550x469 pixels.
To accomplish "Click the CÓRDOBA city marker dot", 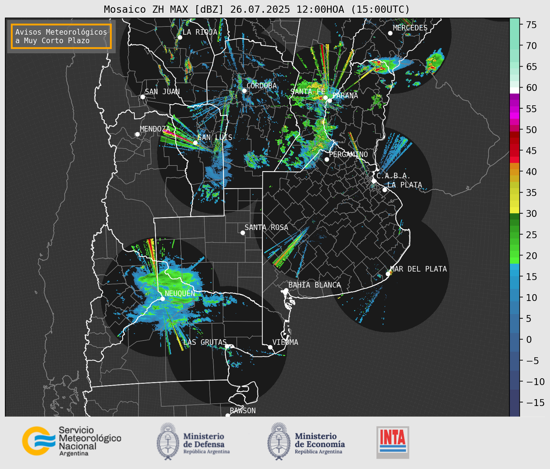I will [244, 91].
